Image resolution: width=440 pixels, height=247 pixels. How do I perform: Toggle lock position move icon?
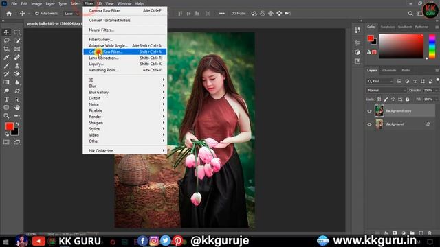click(393, 99)
